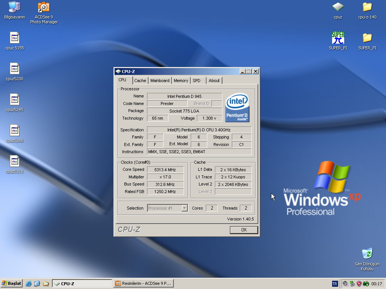Click the Outlook Express quick launch icon
The image size is (386, 289).
pos(37,284)
